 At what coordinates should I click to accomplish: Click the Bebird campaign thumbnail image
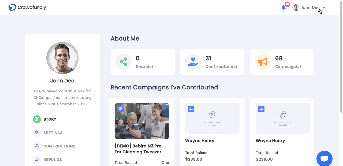click(x=142, y=121)
